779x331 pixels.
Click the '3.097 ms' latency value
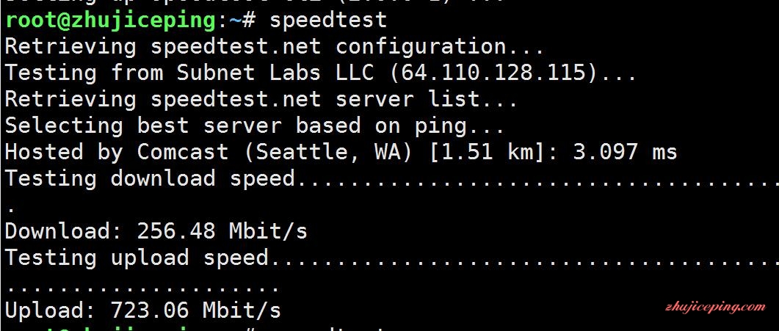point(625,152)
